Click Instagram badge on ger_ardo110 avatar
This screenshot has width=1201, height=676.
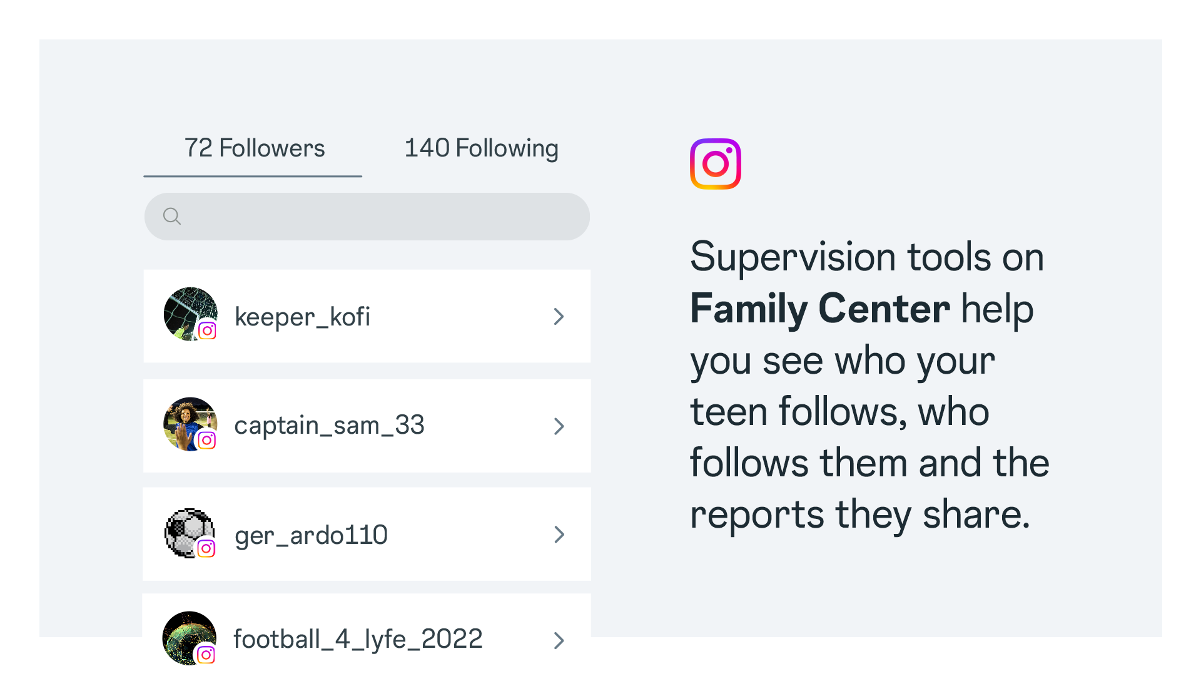[206, 548]
